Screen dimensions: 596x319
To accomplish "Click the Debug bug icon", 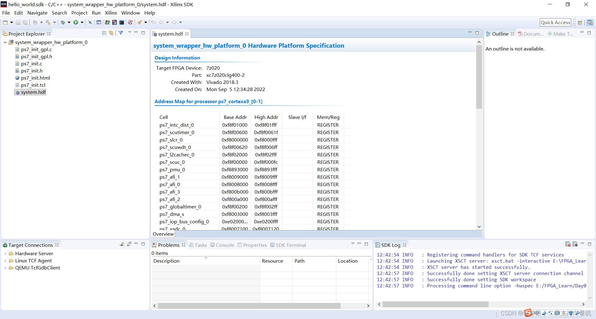I will [63, 22].
